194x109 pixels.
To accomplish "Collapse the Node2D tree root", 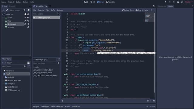I will point(3,14).
